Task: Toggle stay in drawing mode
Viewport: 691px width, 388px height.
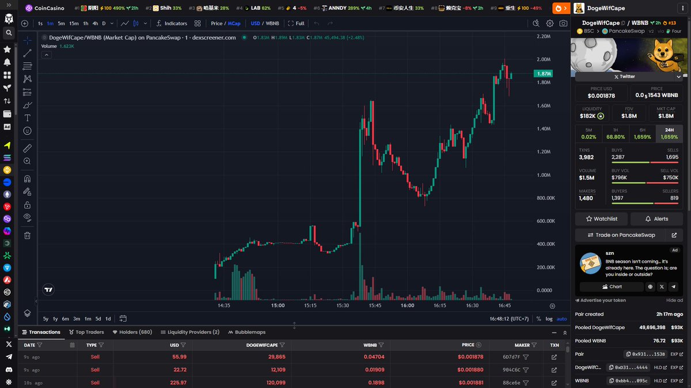Action: 27,191
